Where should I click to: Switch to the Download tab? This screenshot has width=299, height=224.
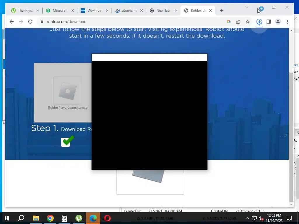pos(94,10)
